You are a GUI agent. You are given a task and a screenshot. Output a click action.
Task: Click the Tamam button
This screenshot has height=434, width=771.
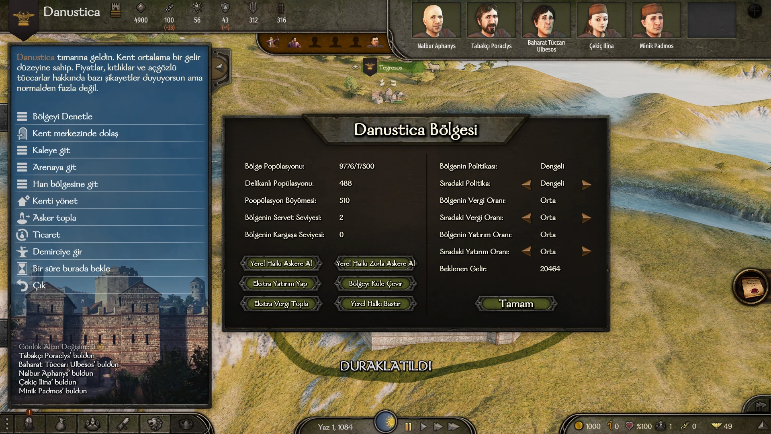(x=516, y=304)
